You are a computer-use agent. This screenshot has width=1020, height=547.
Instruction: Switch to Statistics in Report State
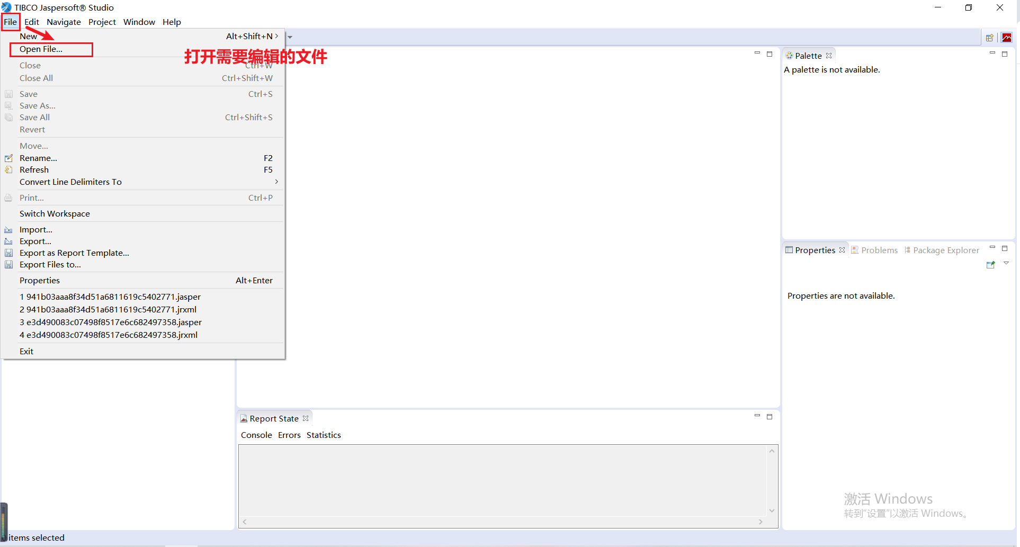click(x=324, y=435)
